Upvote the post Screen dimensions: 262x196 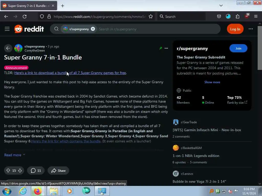pos(8,170)
